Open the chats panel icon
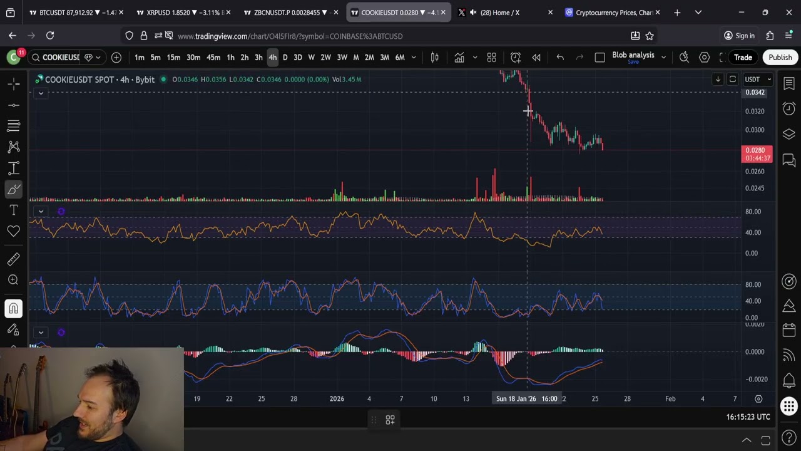 click(x=788, y=160)
